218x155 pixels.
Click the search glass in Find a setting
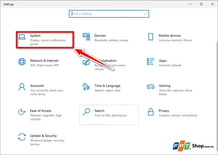click(146, 14)
